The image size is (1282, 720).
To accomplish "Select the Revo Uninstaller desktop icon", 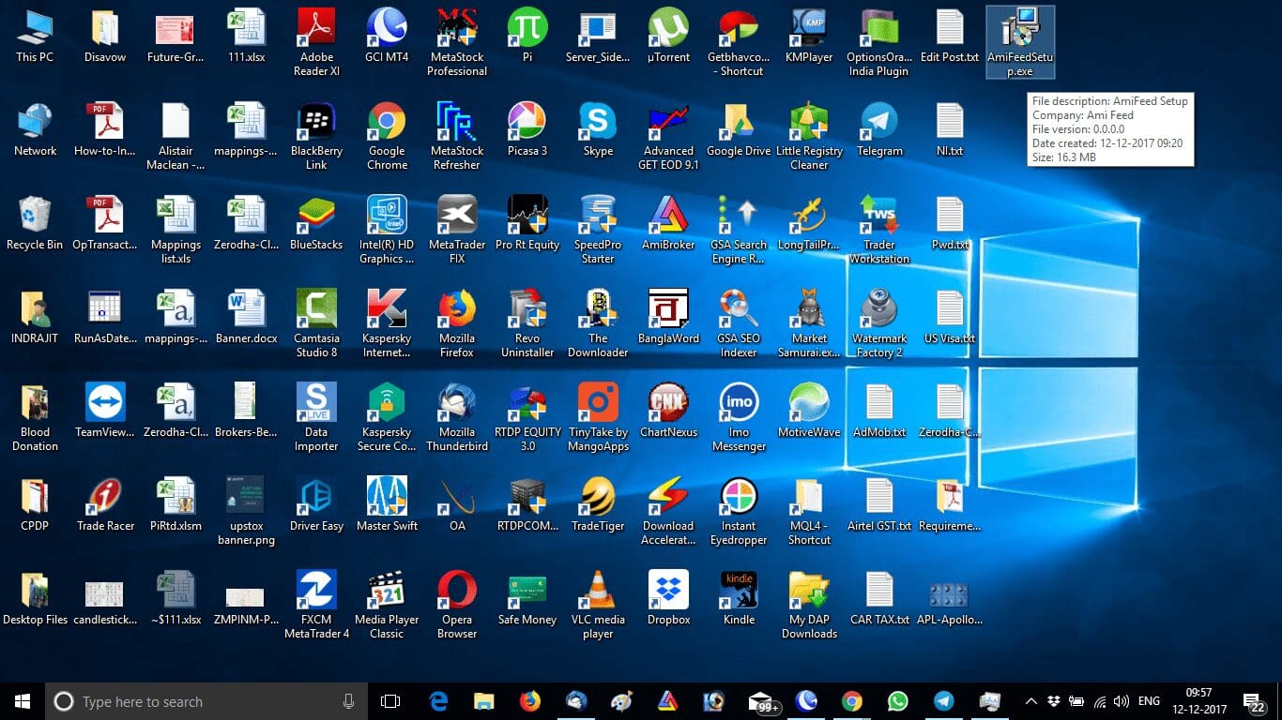I will pos(527,323).
